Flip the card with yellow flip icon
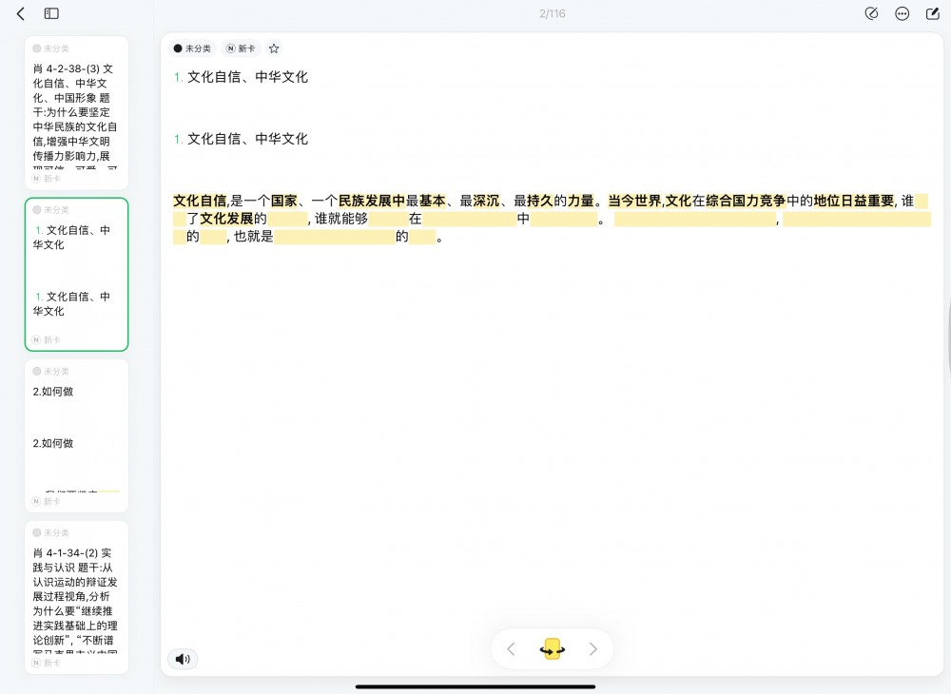The height and width of the screenshot is (694, 951). tap(552, 649)
